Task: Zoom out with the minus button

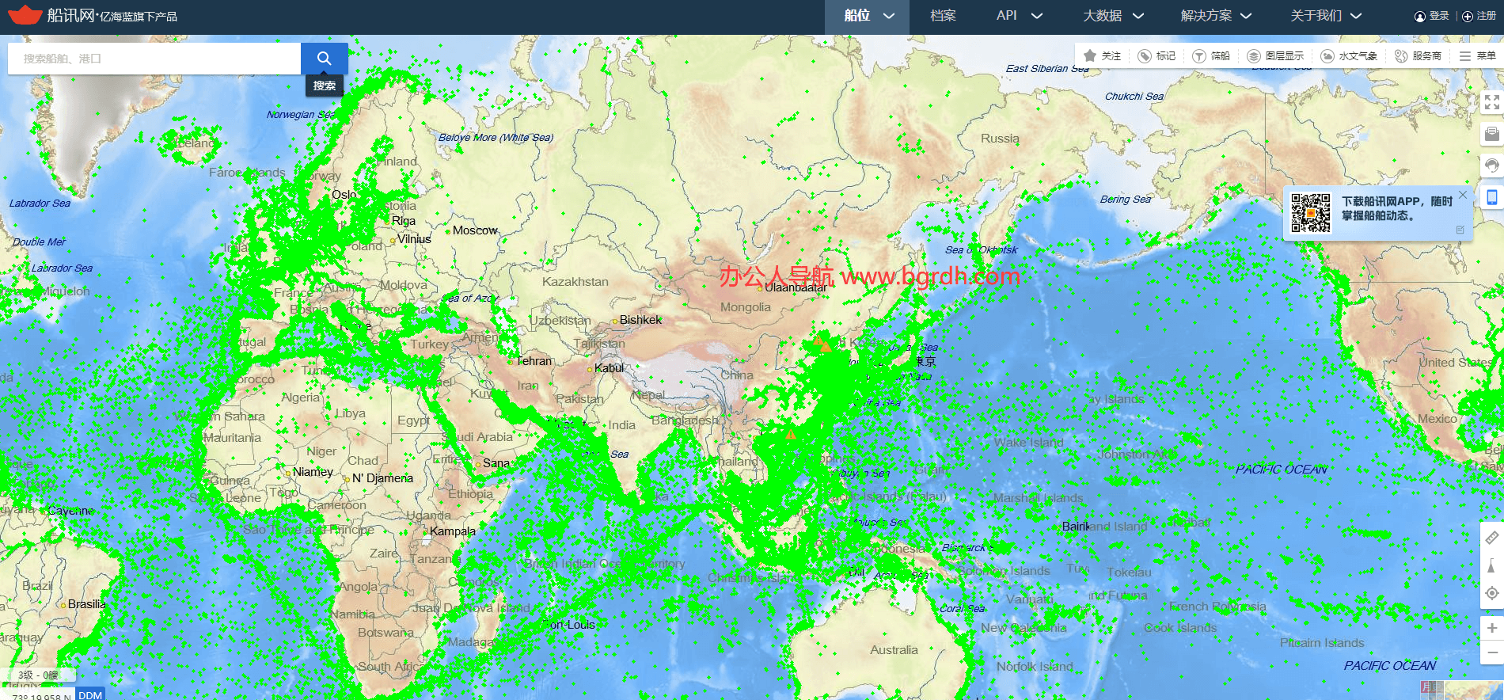Action: click(x=1491, y=653)
